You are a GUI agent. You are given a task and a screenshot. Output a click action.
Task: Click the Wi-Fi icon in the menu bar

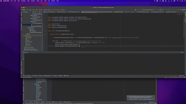click(x=178, y=1)
